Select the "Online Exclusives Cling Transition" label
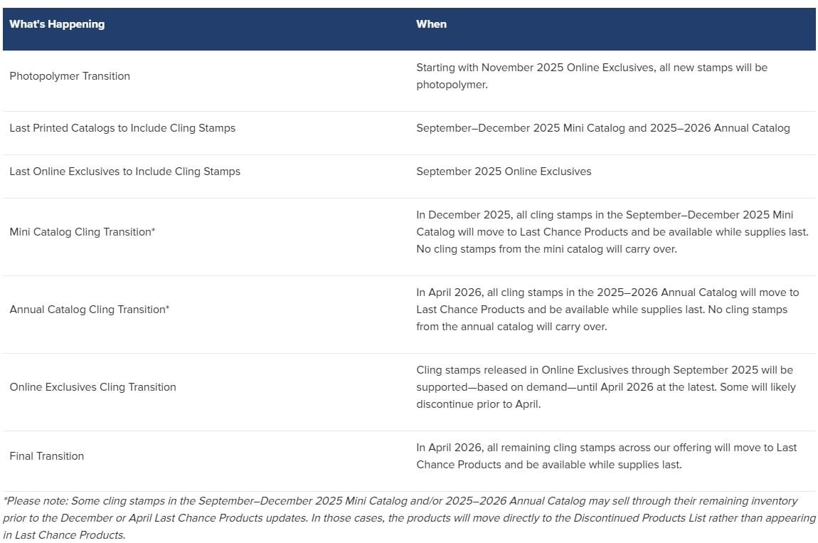Image resolution: width=818 pixels, height=543 pixels. point(92,387)
